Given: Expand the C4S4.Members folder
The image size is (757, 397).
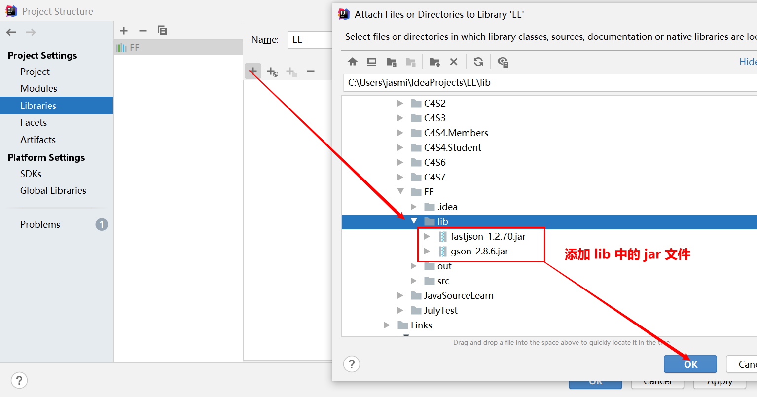Looking at the screenshot, I should point(400,133).
